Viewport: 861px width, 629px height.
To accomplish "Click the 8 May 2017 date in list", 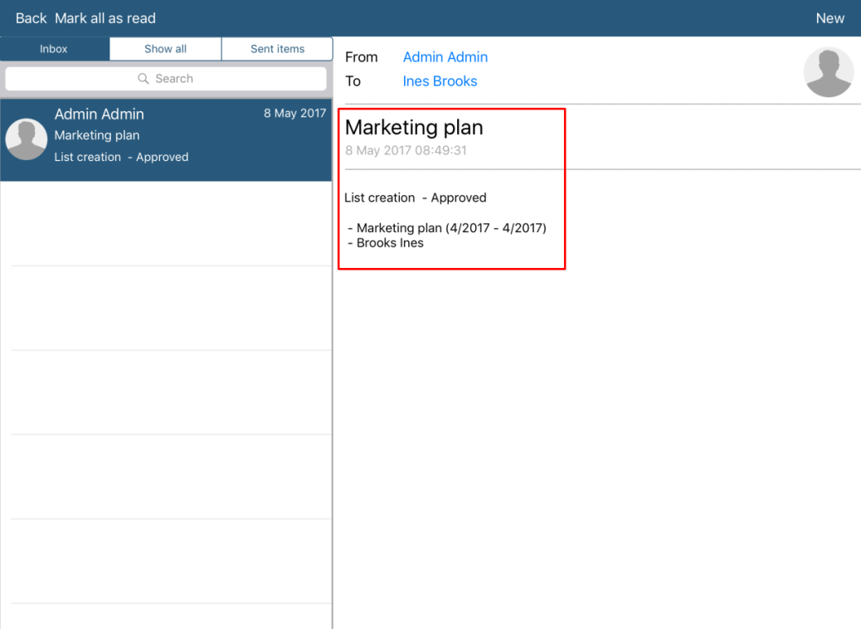I will tap(294, 114).
